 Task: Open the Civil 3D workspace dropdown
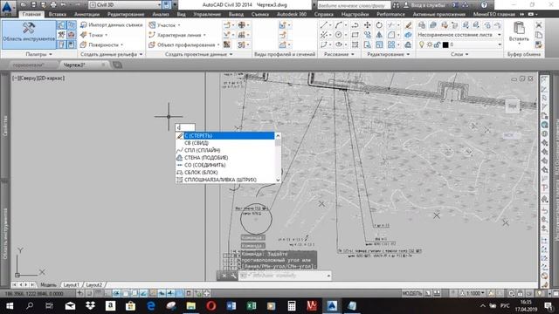125,5
